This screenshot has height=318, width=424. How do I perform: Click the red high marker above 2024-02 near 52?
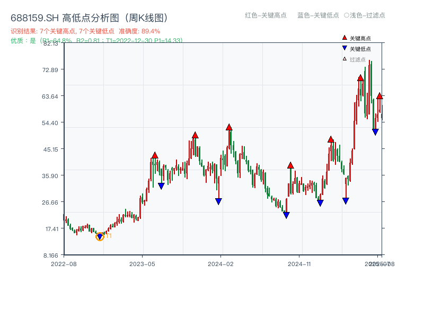pos(229,127)
